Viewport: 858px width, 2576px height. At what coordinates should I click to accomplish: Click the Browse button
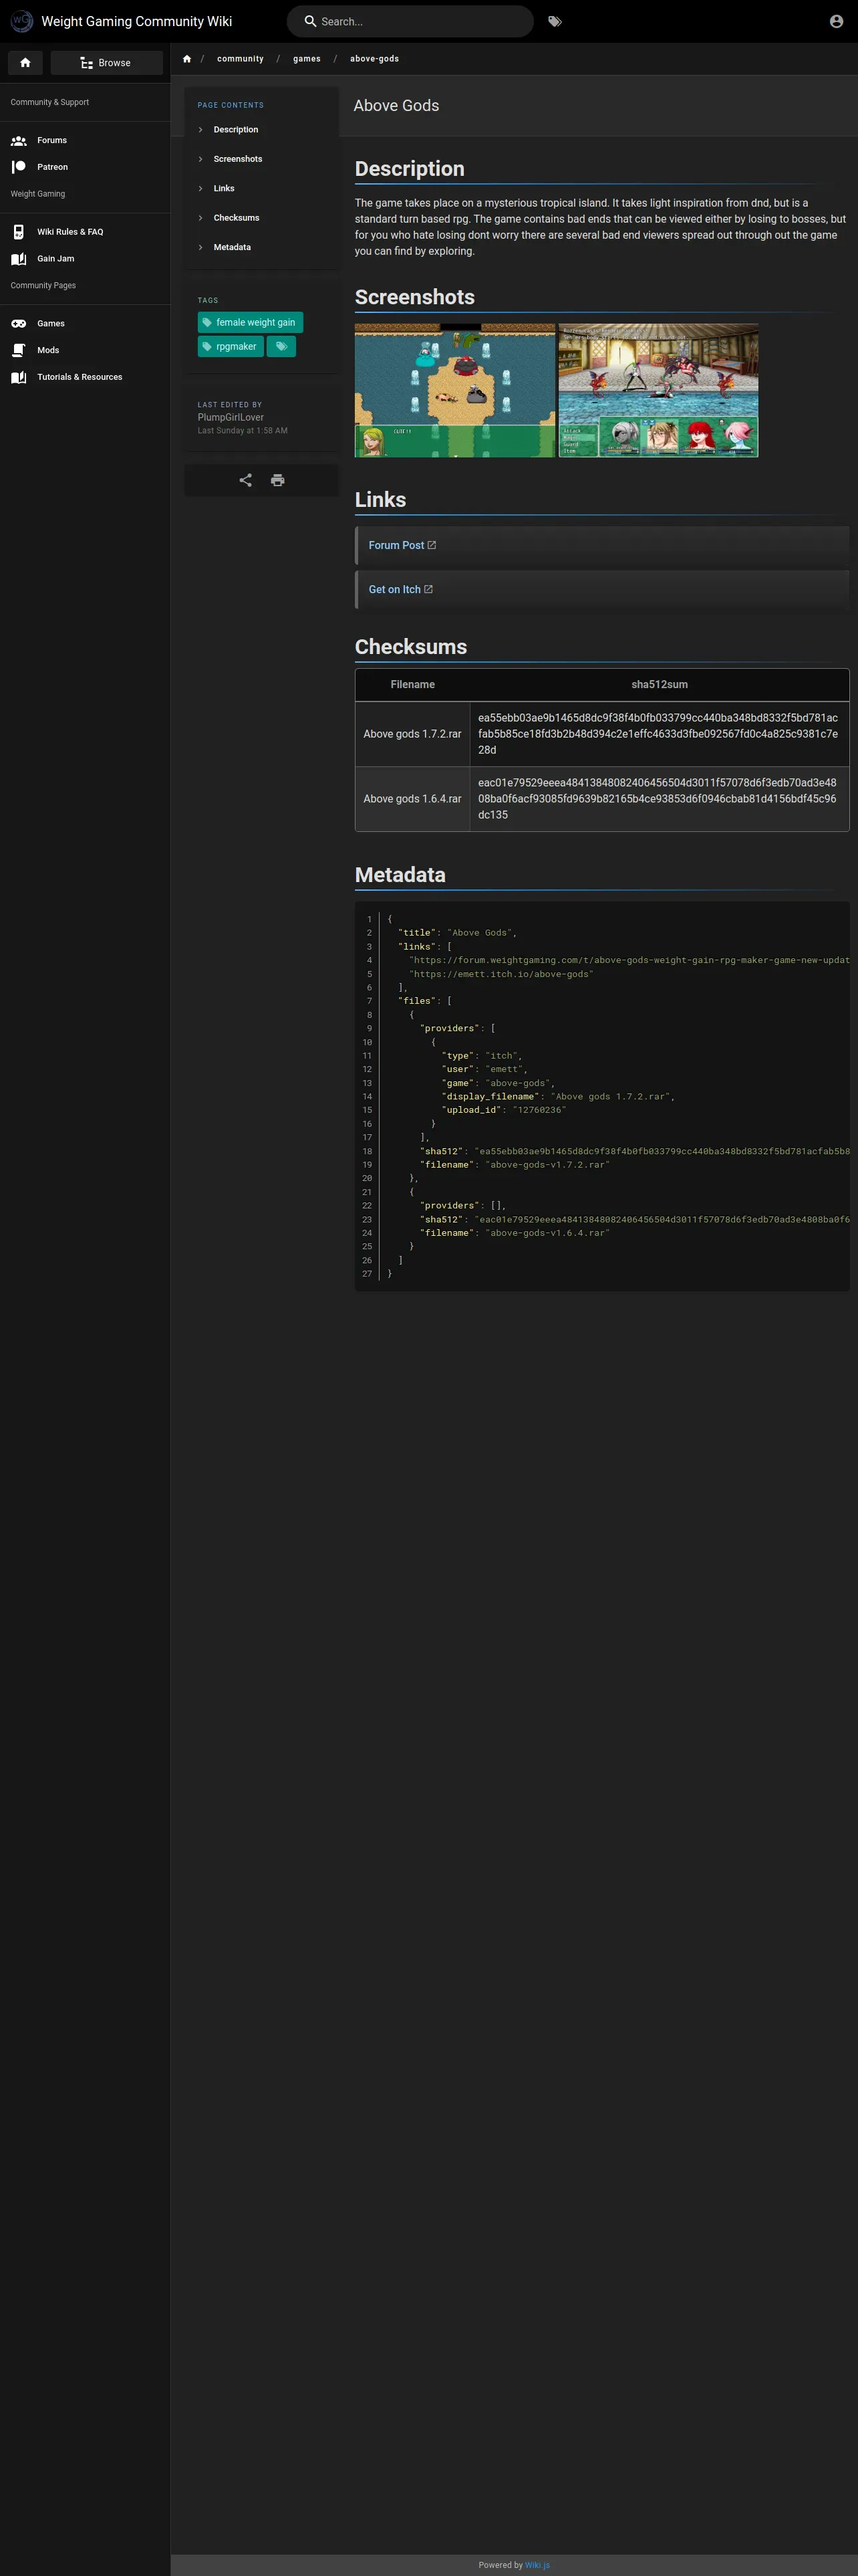coord(106,63)
